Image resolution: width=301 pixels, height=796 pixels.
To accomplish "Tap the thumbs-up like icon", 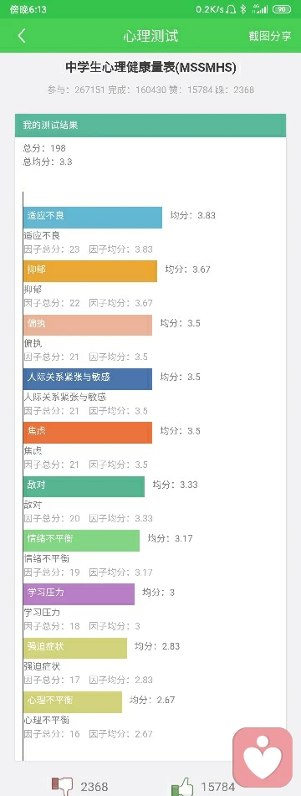I will click(182, 786).
